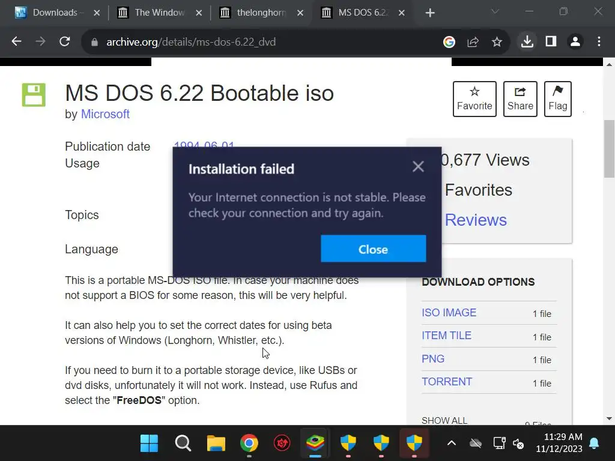Click the cloud sync tray icon
Image resolution: width=615 pixels, height=461 pixels.
click(x=476, y=444)
